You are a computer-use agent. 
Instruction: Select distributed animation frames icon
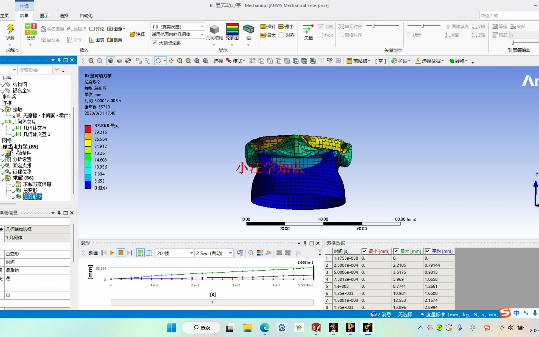tap(140, 253)
